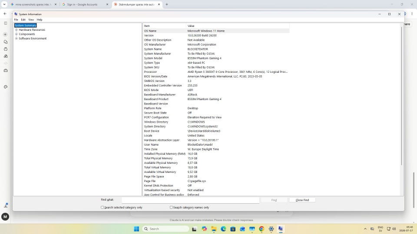417x234 pixels.
Task: Show hidden tray icons chevron
Action: (365, 229)
